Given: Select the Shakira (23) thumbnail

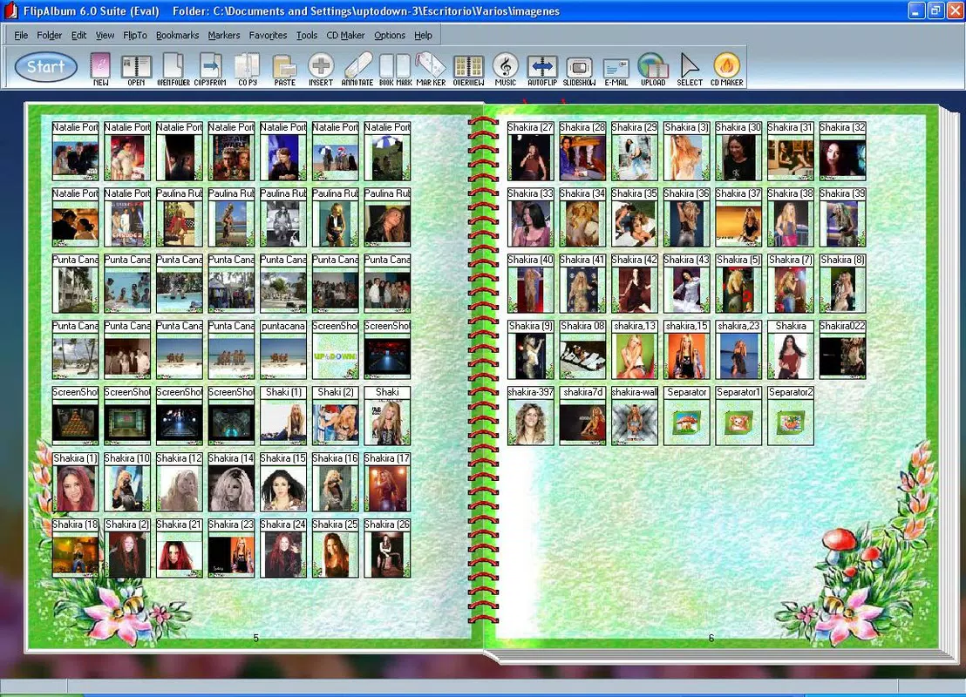Looking at the screenshot, I should coord(231,548).
